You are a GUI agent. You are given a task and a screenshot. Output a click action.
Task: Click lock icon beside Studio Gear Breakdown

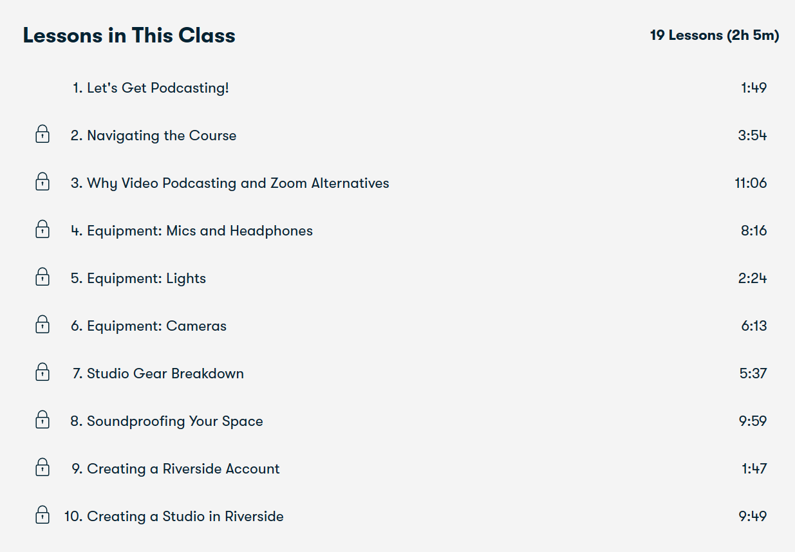point(42,373)
